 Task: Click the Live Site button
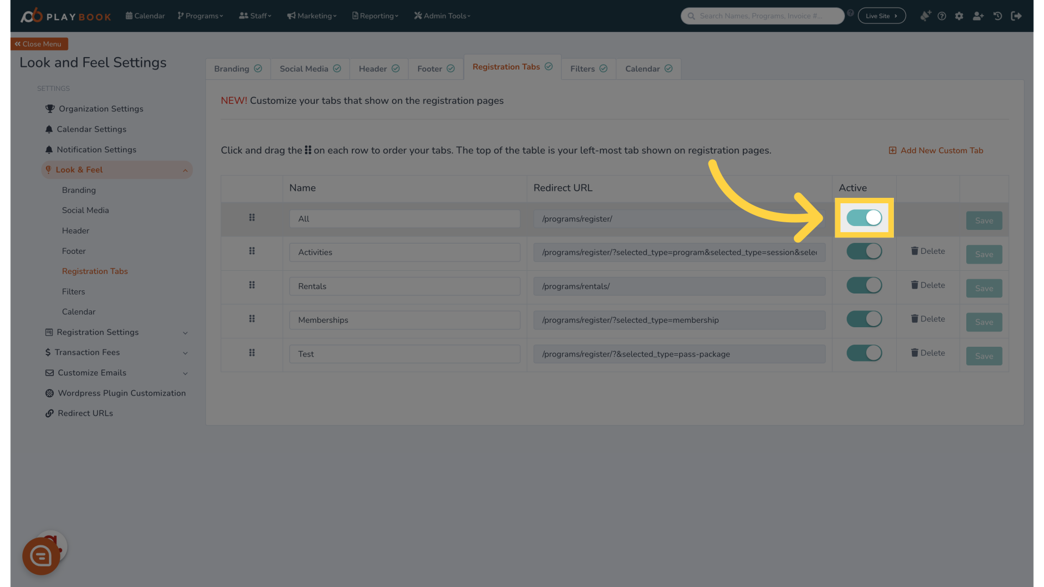[881, 16]
